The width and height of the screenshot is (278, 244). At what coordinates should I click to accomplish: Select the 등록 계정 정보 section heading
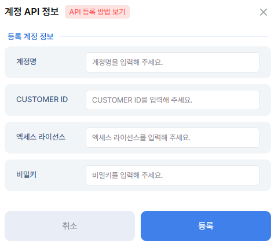(31, 37)
